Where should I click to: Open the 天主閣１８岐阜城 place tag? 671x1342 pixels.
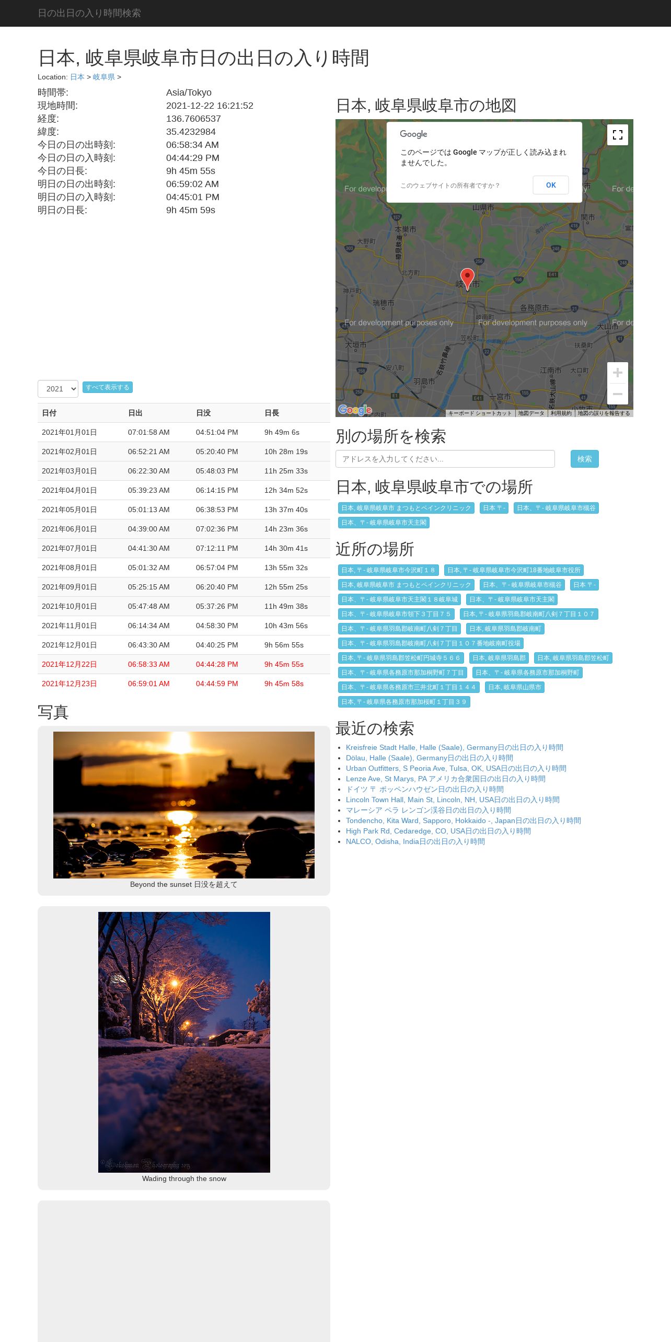(x=399, y=599)
